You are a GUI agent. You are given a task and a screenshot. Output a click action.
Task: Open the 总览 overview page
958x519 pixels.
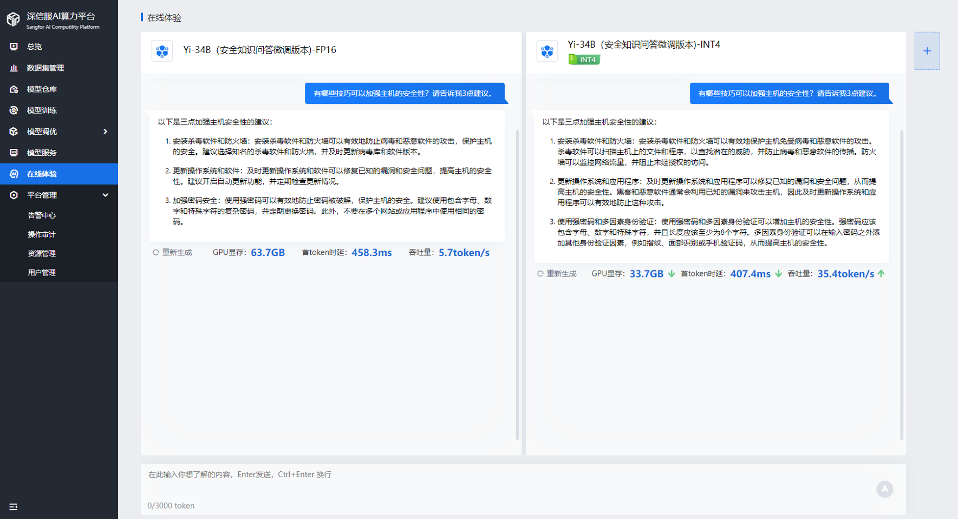point(59,47)
